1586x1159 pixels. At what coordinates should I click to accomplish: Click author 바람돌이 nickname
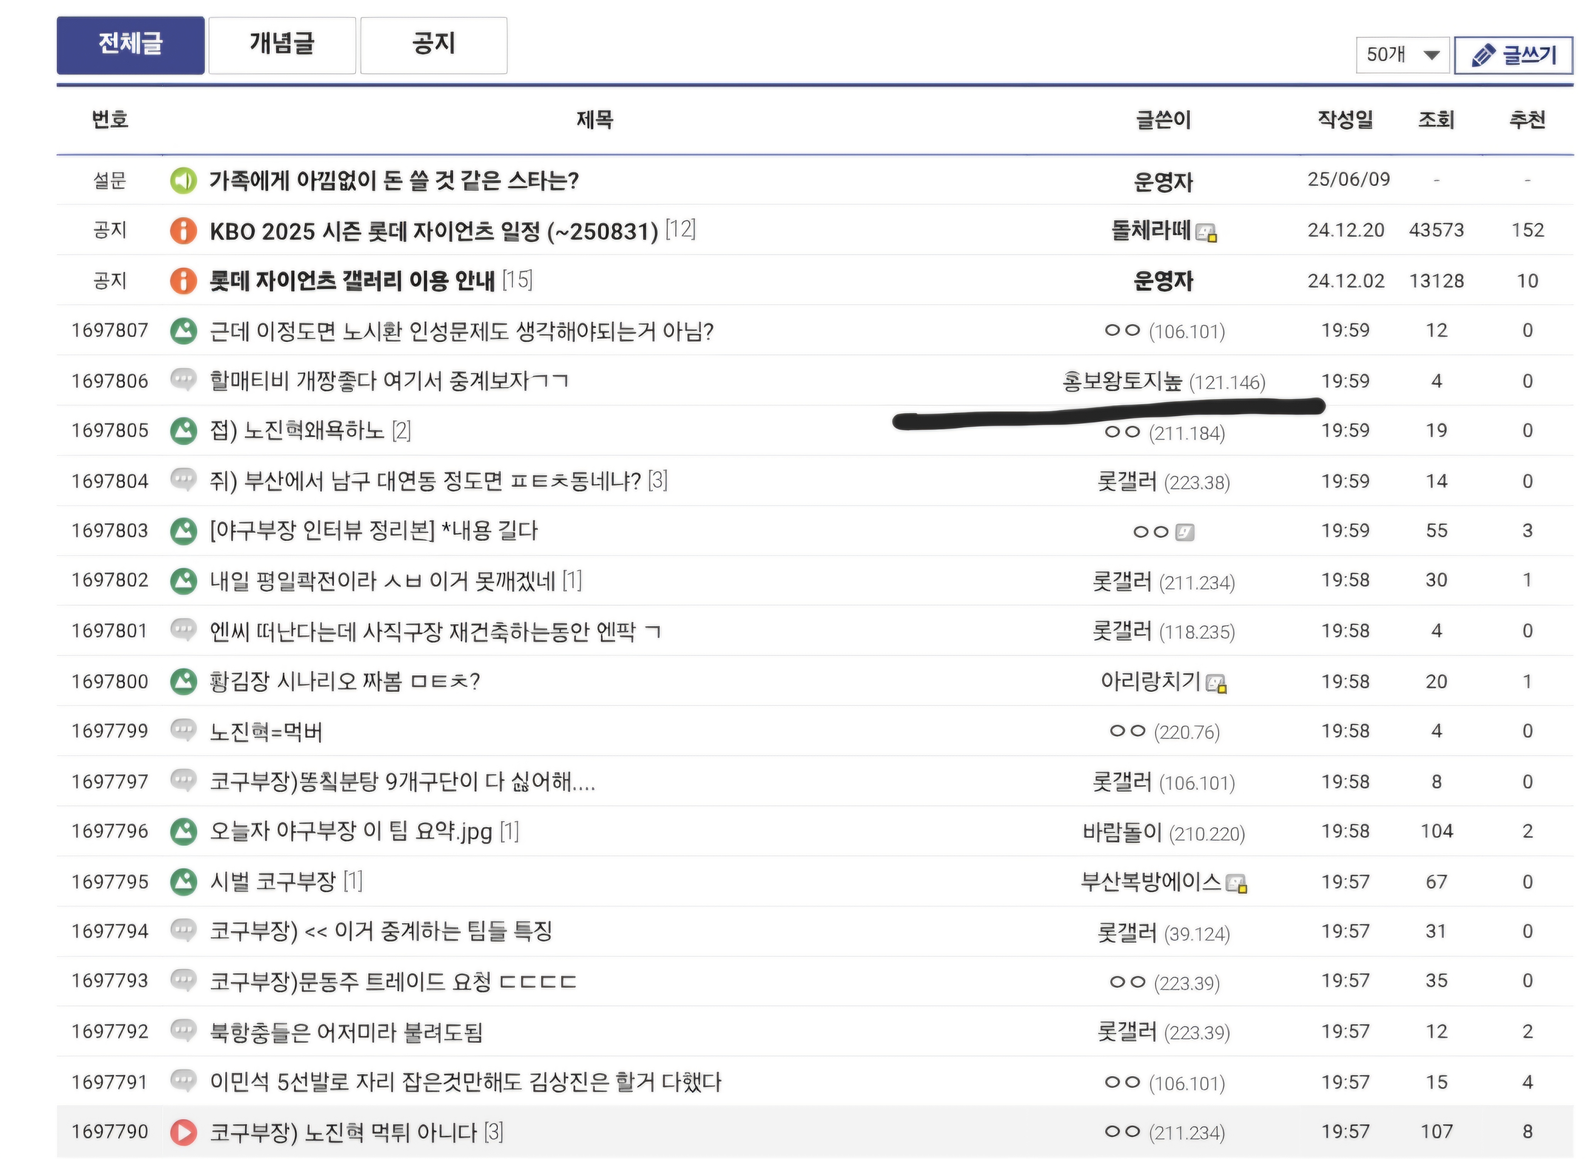pyautogui.click(x=1122, y=832)
